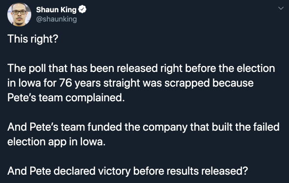
Task: Click the "This right?" opening line
Action: 33,39
